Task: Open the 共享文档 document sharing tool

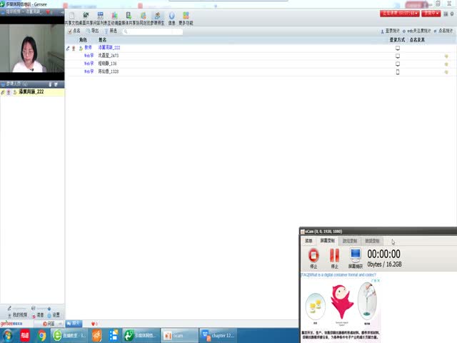Action: point(71,17)
